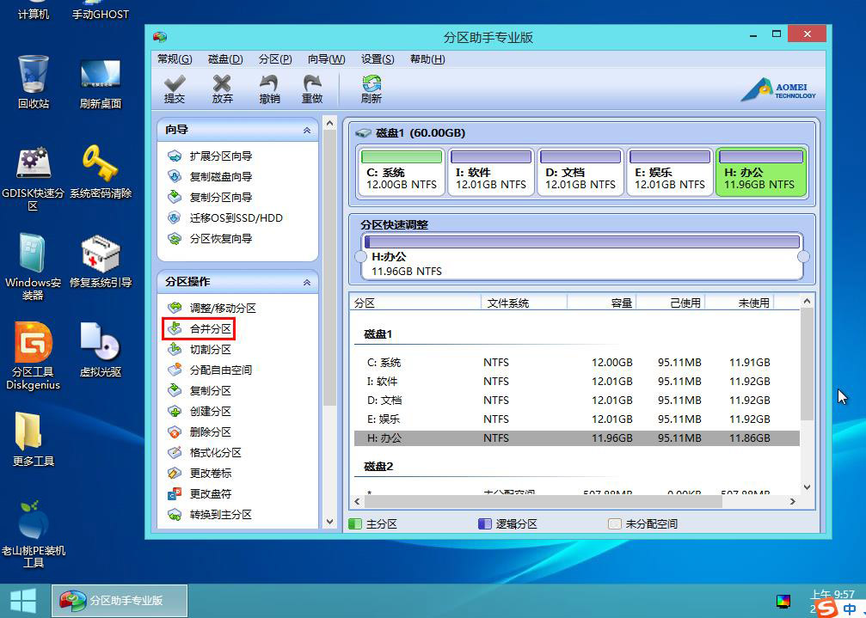The width and height of the screenshot is (866, 618).
Task: Click the left handle of partition slider
Action: pyautogui.click(x=360, y=257)
